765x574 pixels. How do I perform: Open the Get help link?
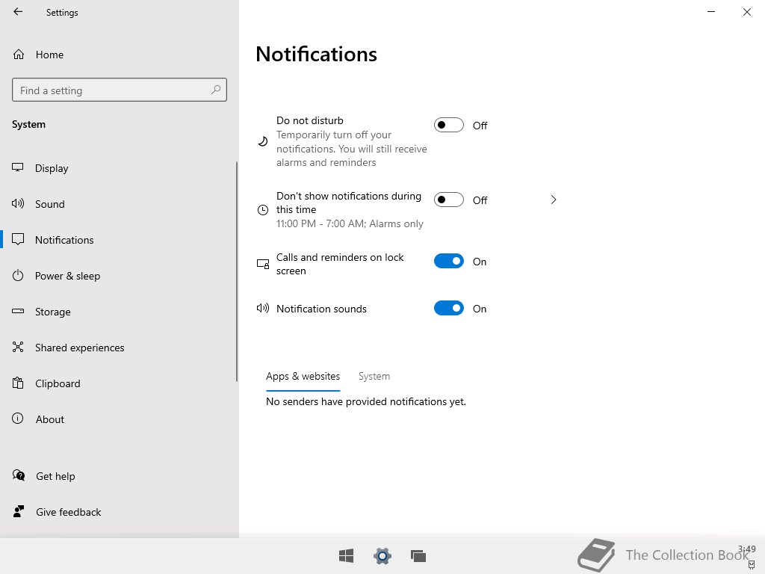click(x=55, y=476)
